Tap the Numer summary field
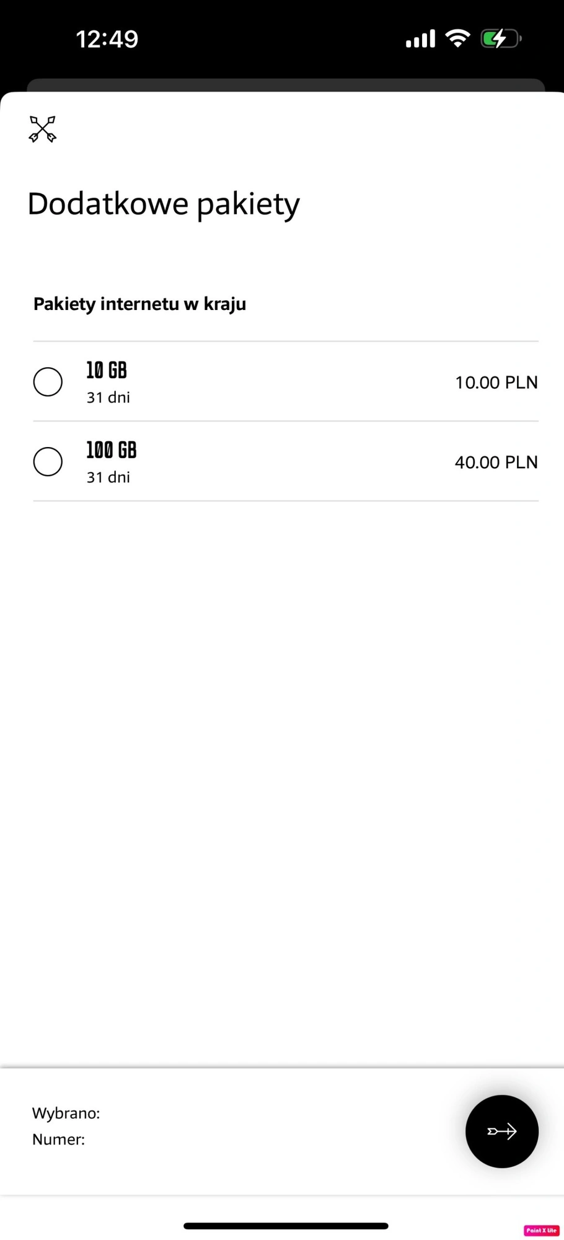 58,1139
